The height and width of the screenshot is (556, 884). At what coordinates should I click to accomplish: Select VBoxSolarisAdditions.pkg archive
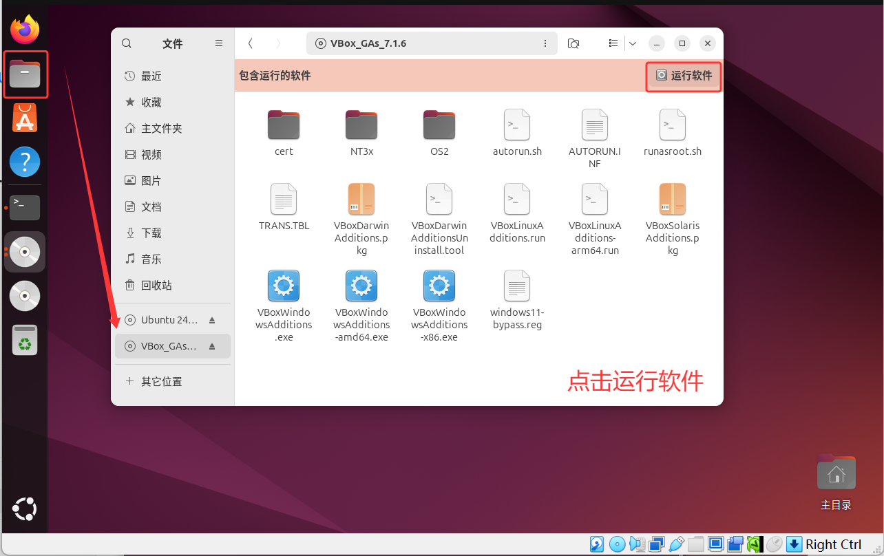point(673,220)
